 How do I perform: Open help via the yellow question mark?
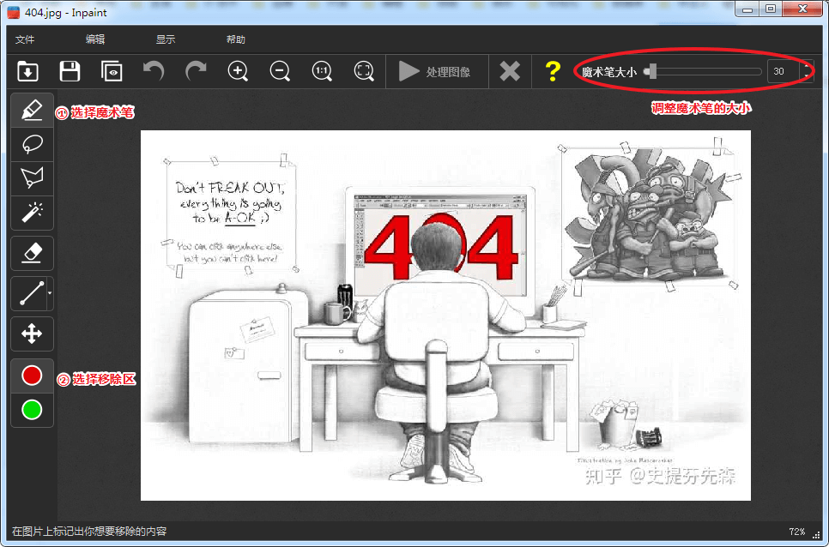pos(553,71)
